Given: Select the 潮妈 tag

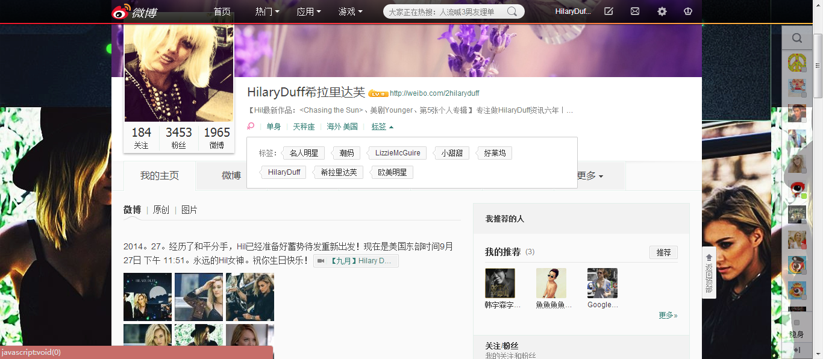Looking at the screenshot, I should click(346, 153).
